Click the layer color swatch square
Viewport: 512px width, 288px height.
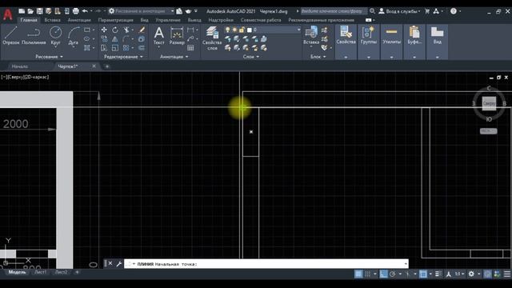250,30
